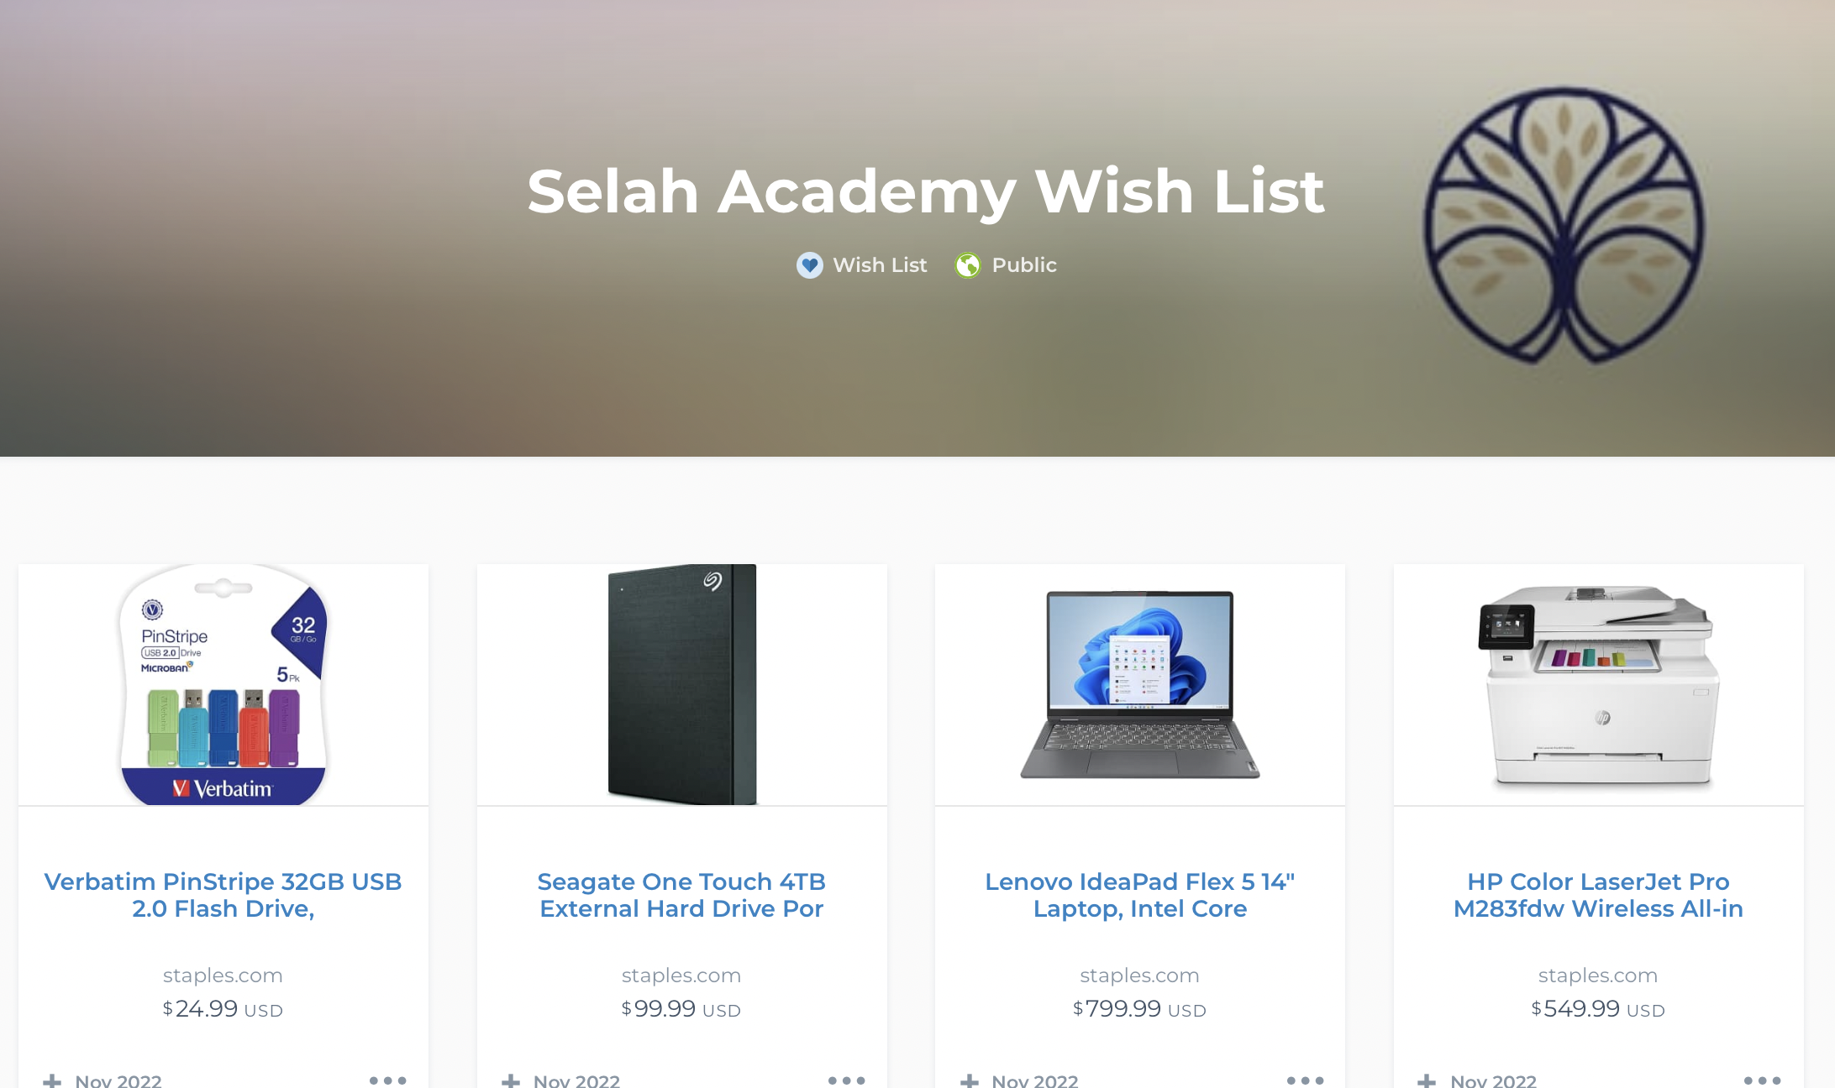
Task: Click the Lenovo laptop product image
Action: tap(1140, 684)
